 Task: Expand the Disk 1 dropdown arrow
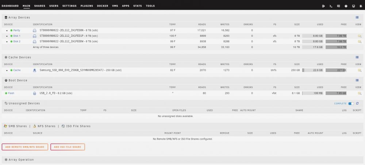pos(7,36)
